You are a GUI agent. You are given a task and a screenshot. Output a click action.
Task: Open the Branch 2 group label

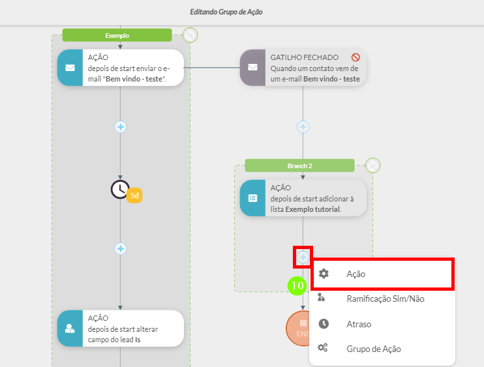click(299, 166)
